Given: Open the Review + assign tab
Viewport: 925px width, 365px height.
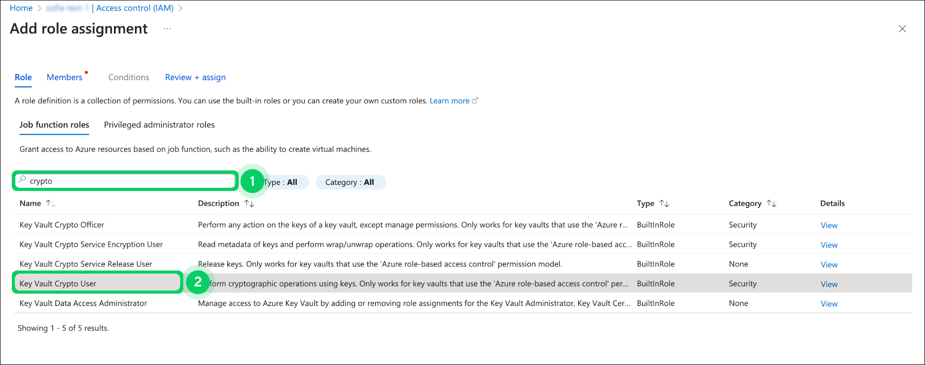Looking at the screenshot, I should [195, 77].
